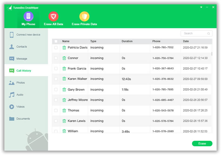Check the select-all checkbox in table header
This screenshot has height=155, width=221.
point(56,41)
